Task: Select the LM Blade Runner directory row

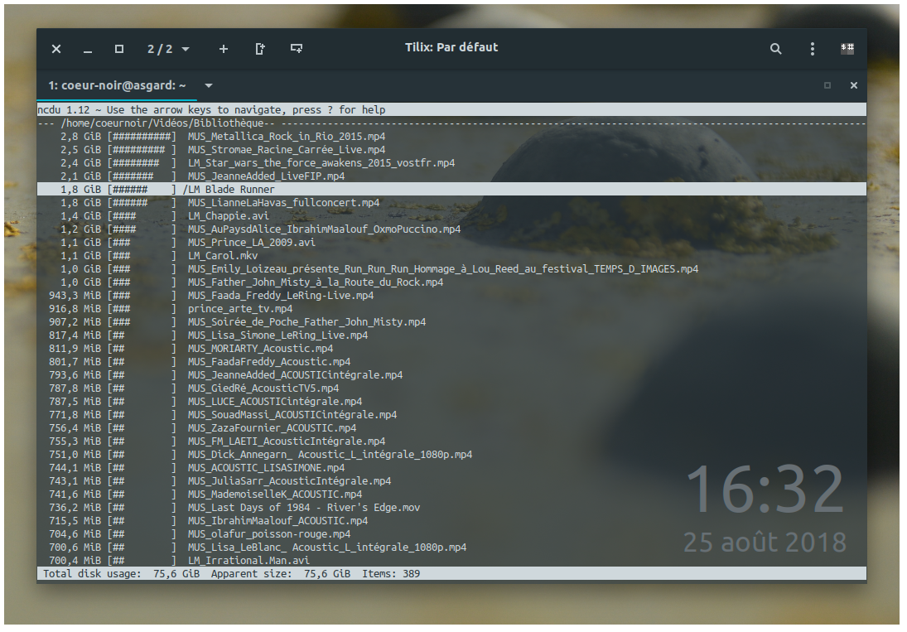Action: (x=451, y=189)
